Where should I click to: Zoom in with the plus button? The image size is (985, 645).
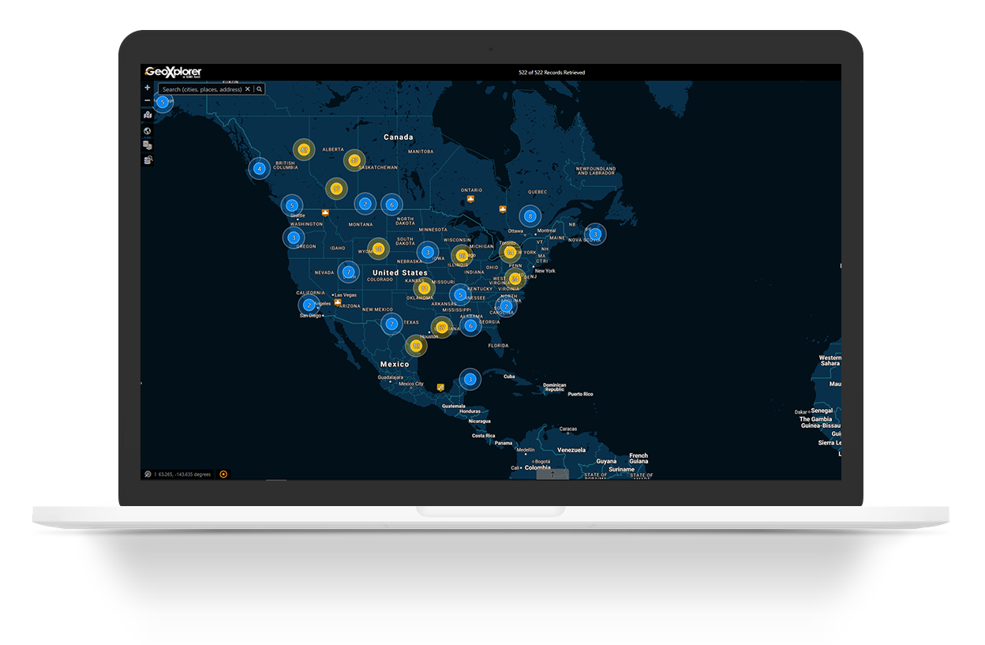point(148,88)
